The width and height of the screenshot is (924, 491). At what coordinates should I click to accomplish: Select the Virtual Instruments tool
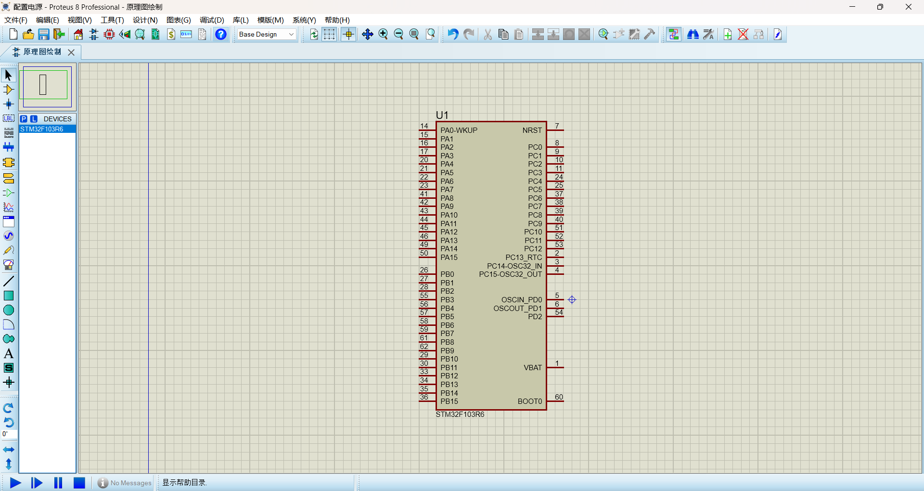(9, 265)
